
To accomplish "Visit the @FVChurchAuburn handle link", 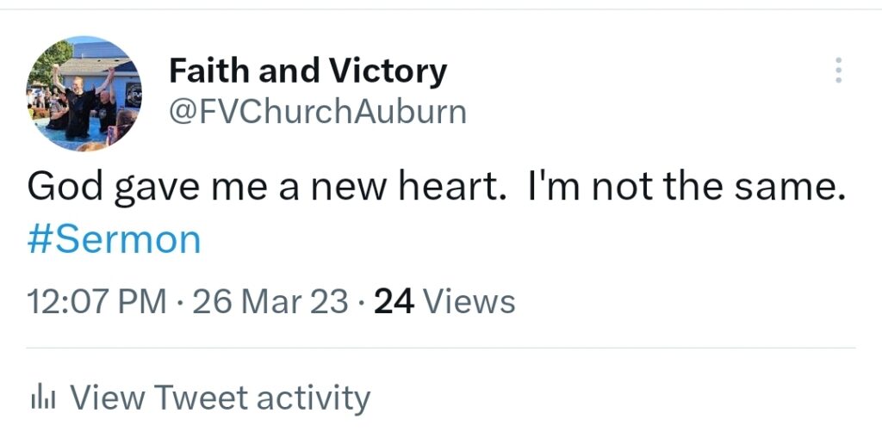I will (x=317, y=112).
